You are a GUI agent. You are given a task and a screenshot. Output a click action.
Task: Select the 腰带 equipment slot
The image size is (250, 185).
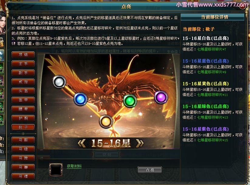(23, 109)
